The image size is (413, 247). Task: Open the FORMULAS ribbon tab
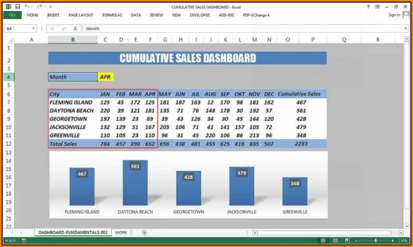(x=112, y=15)
